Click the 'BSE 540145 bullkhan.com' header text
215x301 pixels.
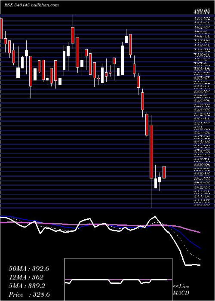[x=31, y=5]
